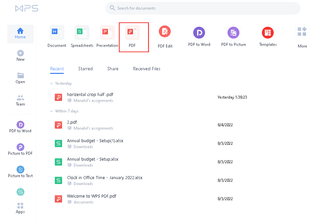Open the PDF to Picture tool
Image resolution: width=317 pixels, height=219 pixels.
coord(233,36)
